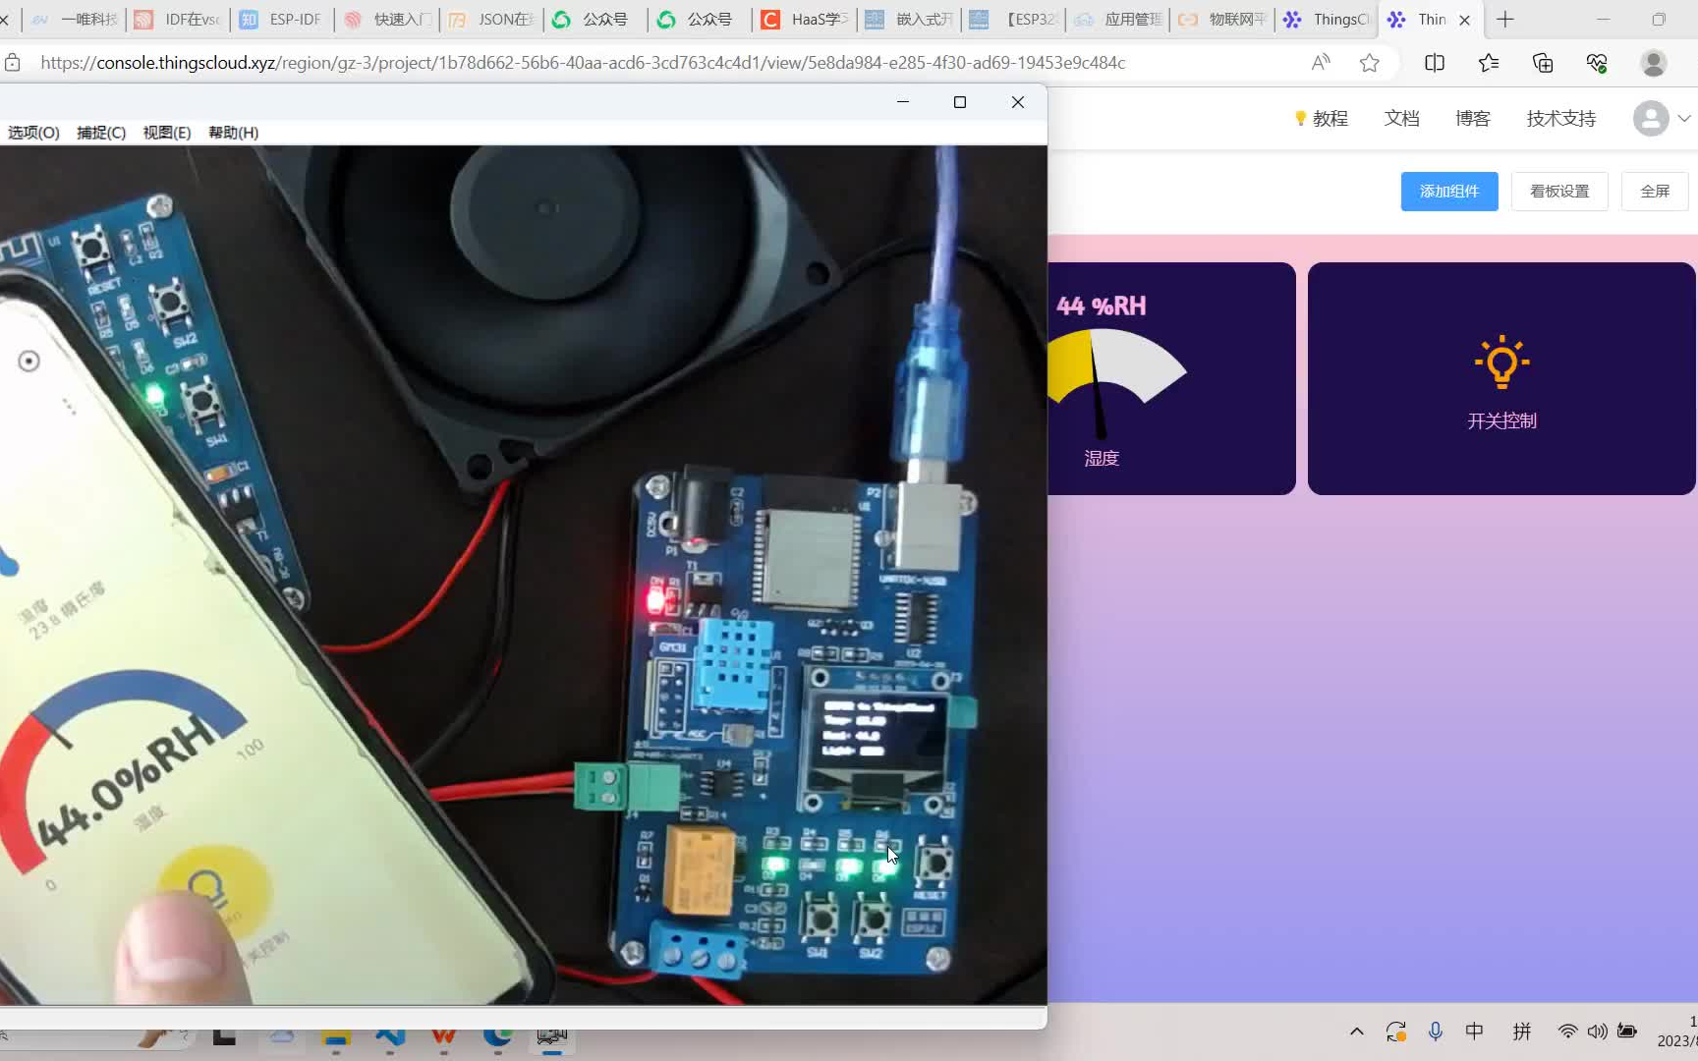Open the 文档 documentation link
This screenshot has height=1061, width=1698.
pos(1402,119)
